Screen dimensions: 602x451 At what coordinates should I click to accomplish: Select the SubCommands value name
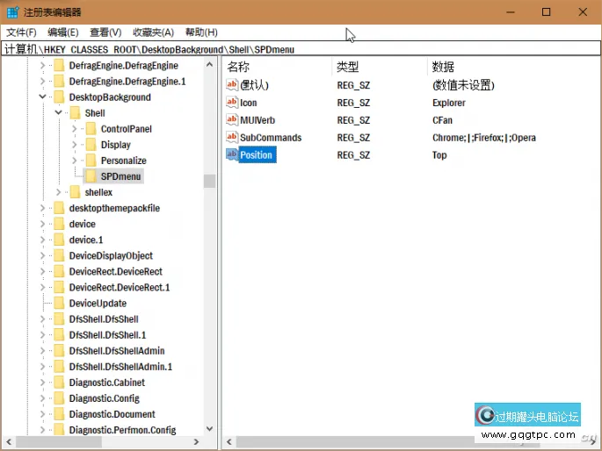[x=271, y=138]
